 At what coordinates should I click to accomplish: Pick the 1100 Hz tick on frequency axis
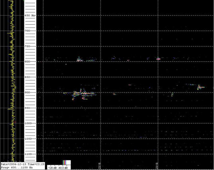pyautogui.click(x=28, y=154)
